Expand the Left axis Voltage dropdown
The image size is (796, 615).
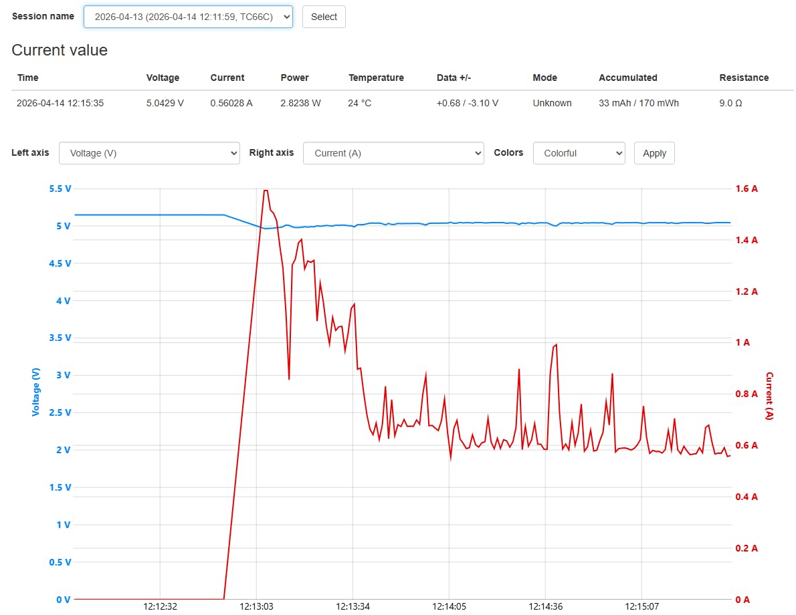coord(149,153)
